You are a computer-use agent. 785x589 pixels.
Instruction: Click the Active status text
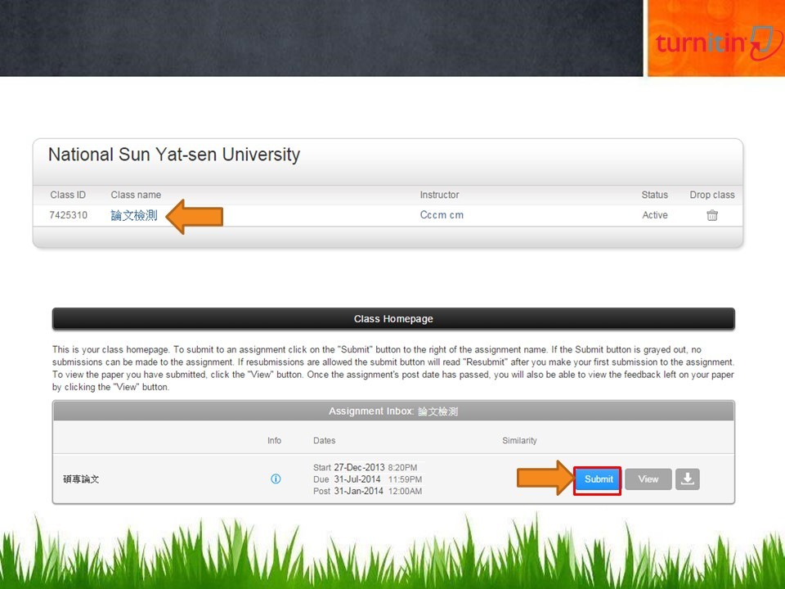[x=655, y=215]
